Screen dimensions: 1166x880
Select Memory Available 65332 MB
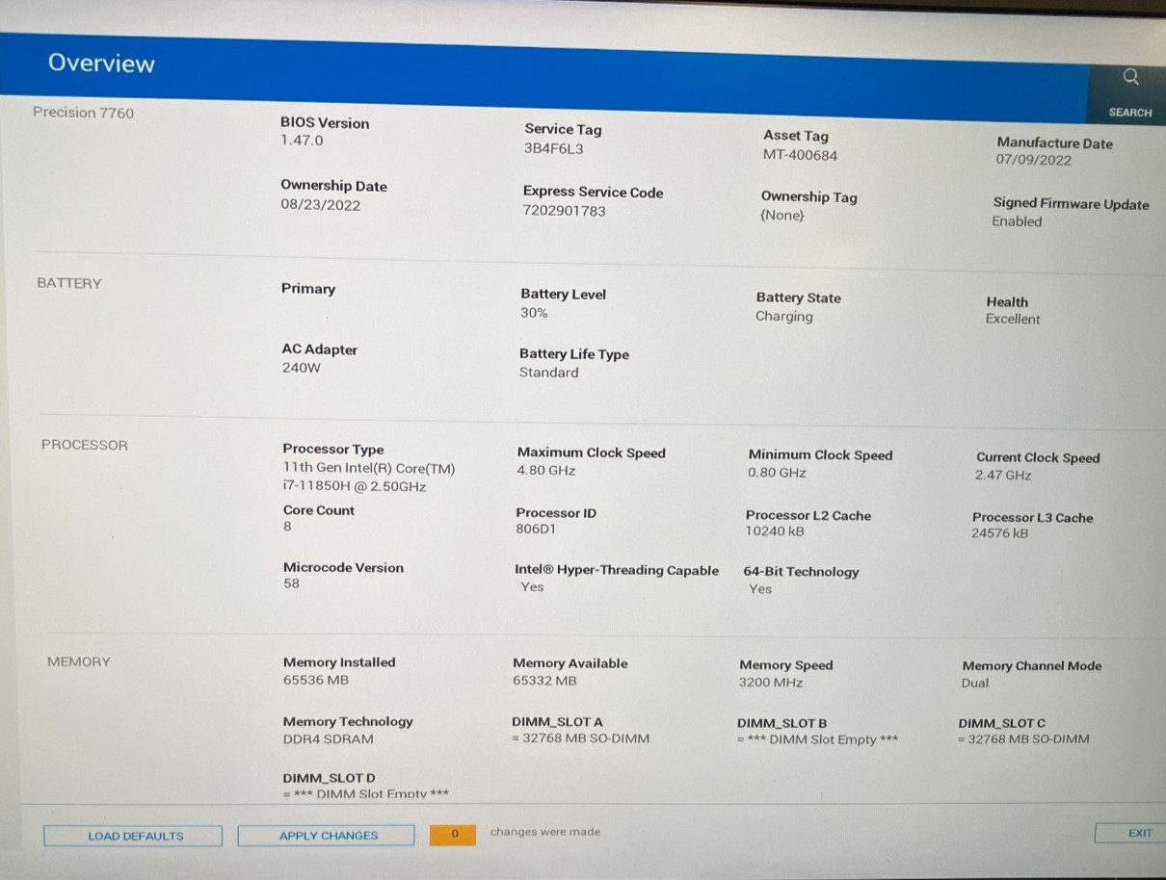point(544,681)
